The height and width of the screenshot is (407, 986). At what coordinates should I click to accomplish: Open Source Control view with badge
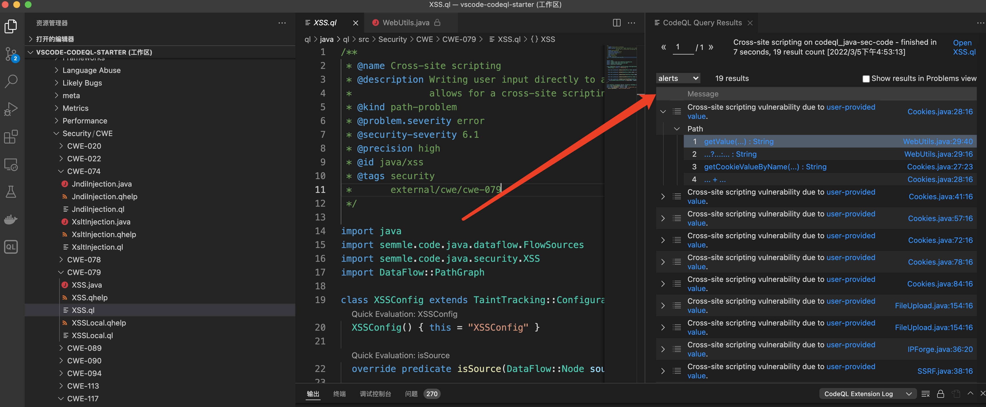click(x=11, y=54)
